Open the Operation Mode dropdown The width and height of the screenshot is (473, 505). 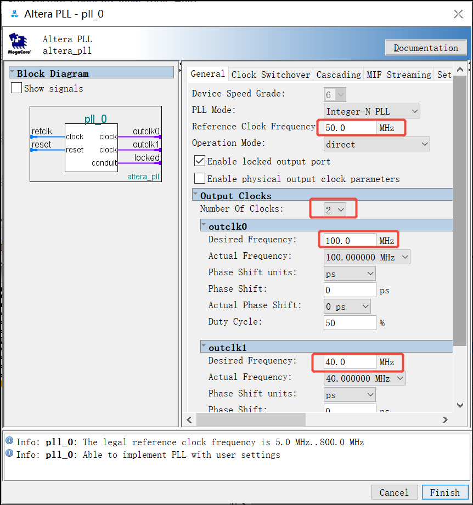pos(376,144)
